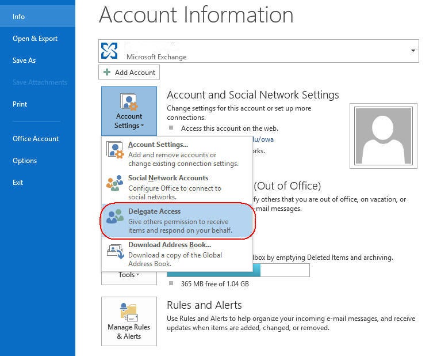Choose Account Settings... menu entry
Viewport: 437px width, 356px height.
coord(177,154)
